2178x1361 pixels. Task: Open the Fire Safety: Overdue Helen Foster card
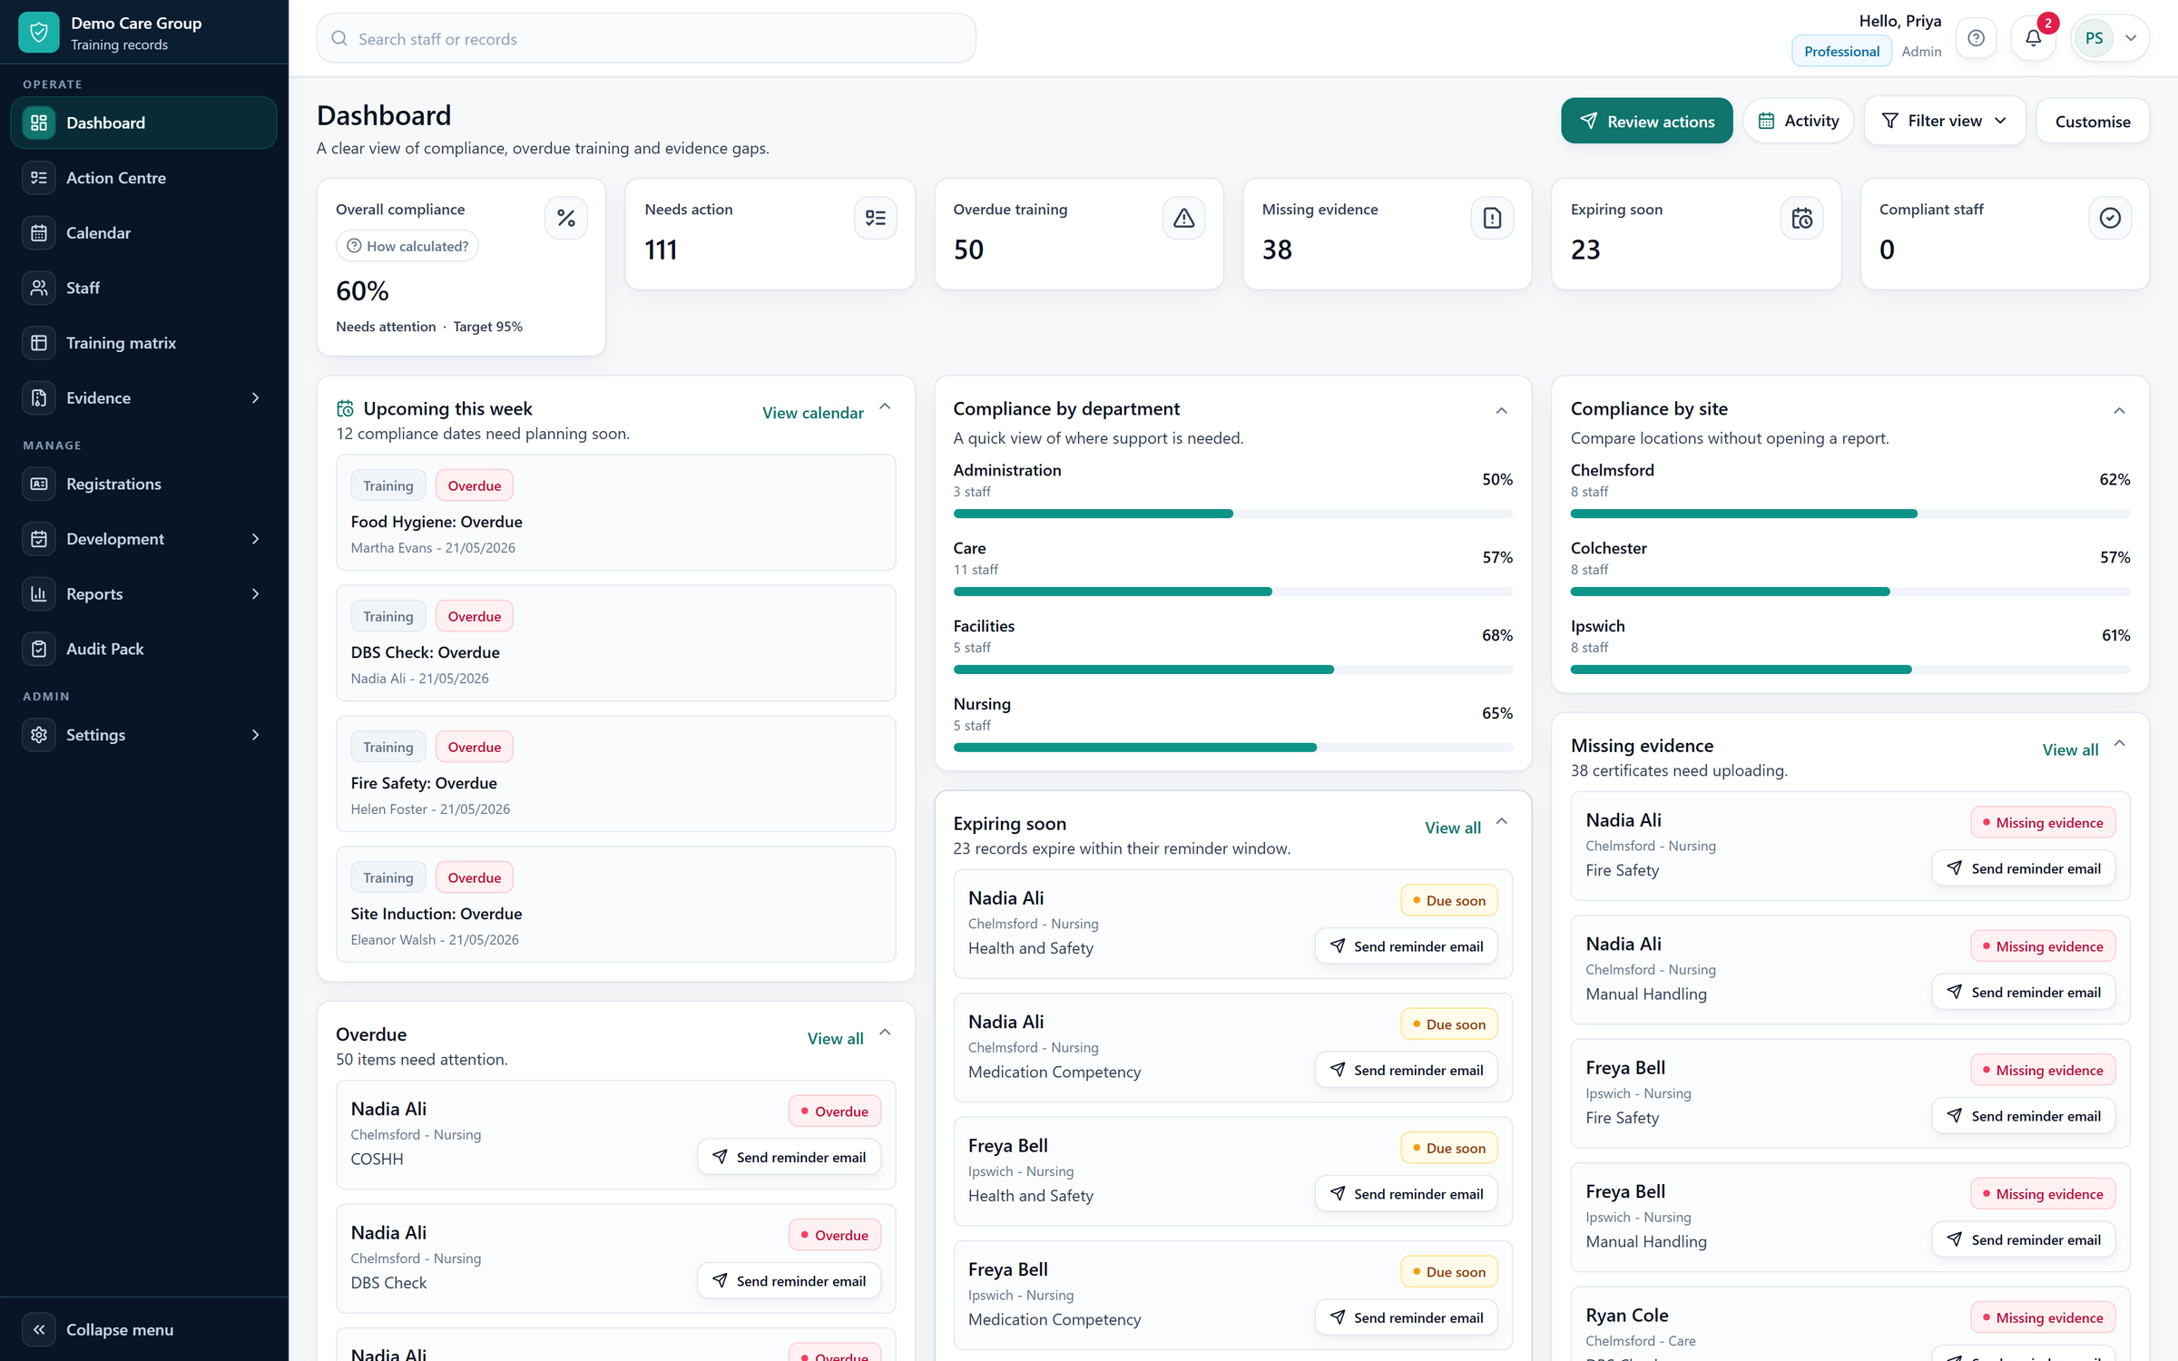pyautogui.click(x=615, y=774)
